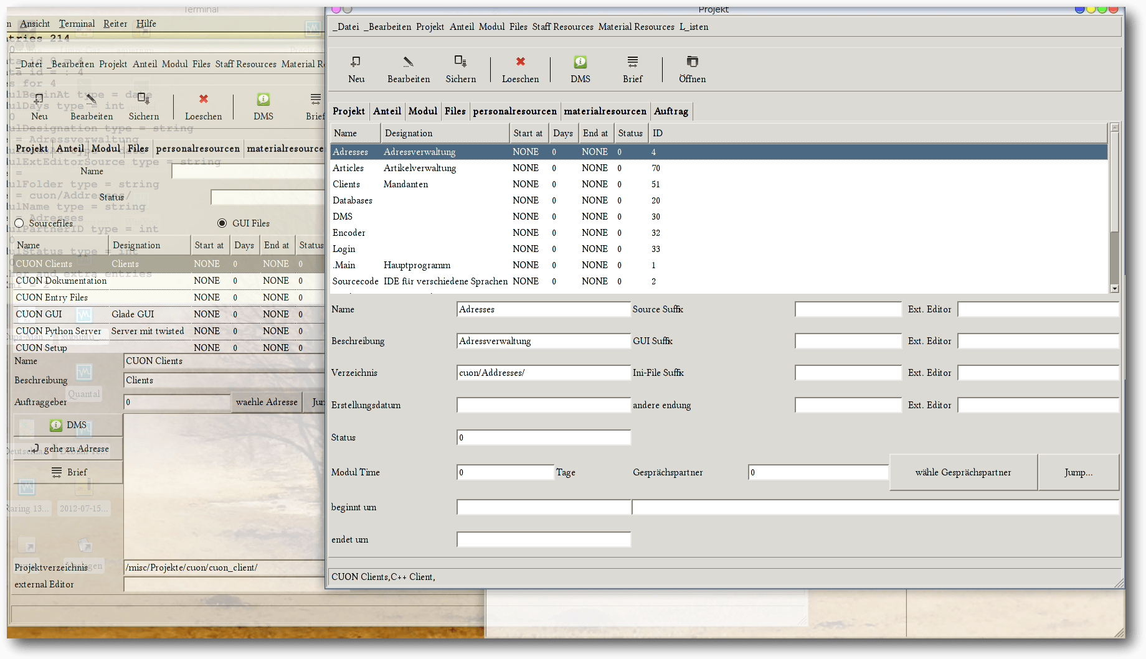Click the Name field containing Adresses
Viewport: 1146px width, 659px height.
pyautogui.click(x=543, y=309)
